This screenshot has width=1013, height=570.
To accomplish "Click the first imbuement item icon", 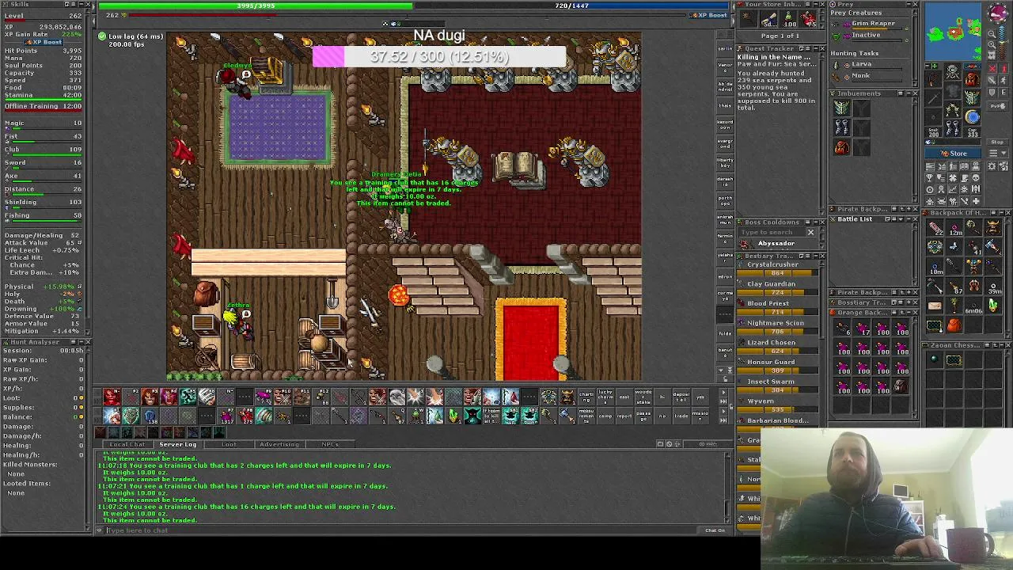I will click(x=842, y=108).
